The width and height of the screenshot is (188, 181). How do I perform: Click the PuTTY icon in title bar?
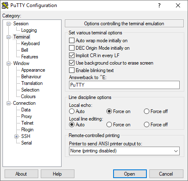point(5,5)
